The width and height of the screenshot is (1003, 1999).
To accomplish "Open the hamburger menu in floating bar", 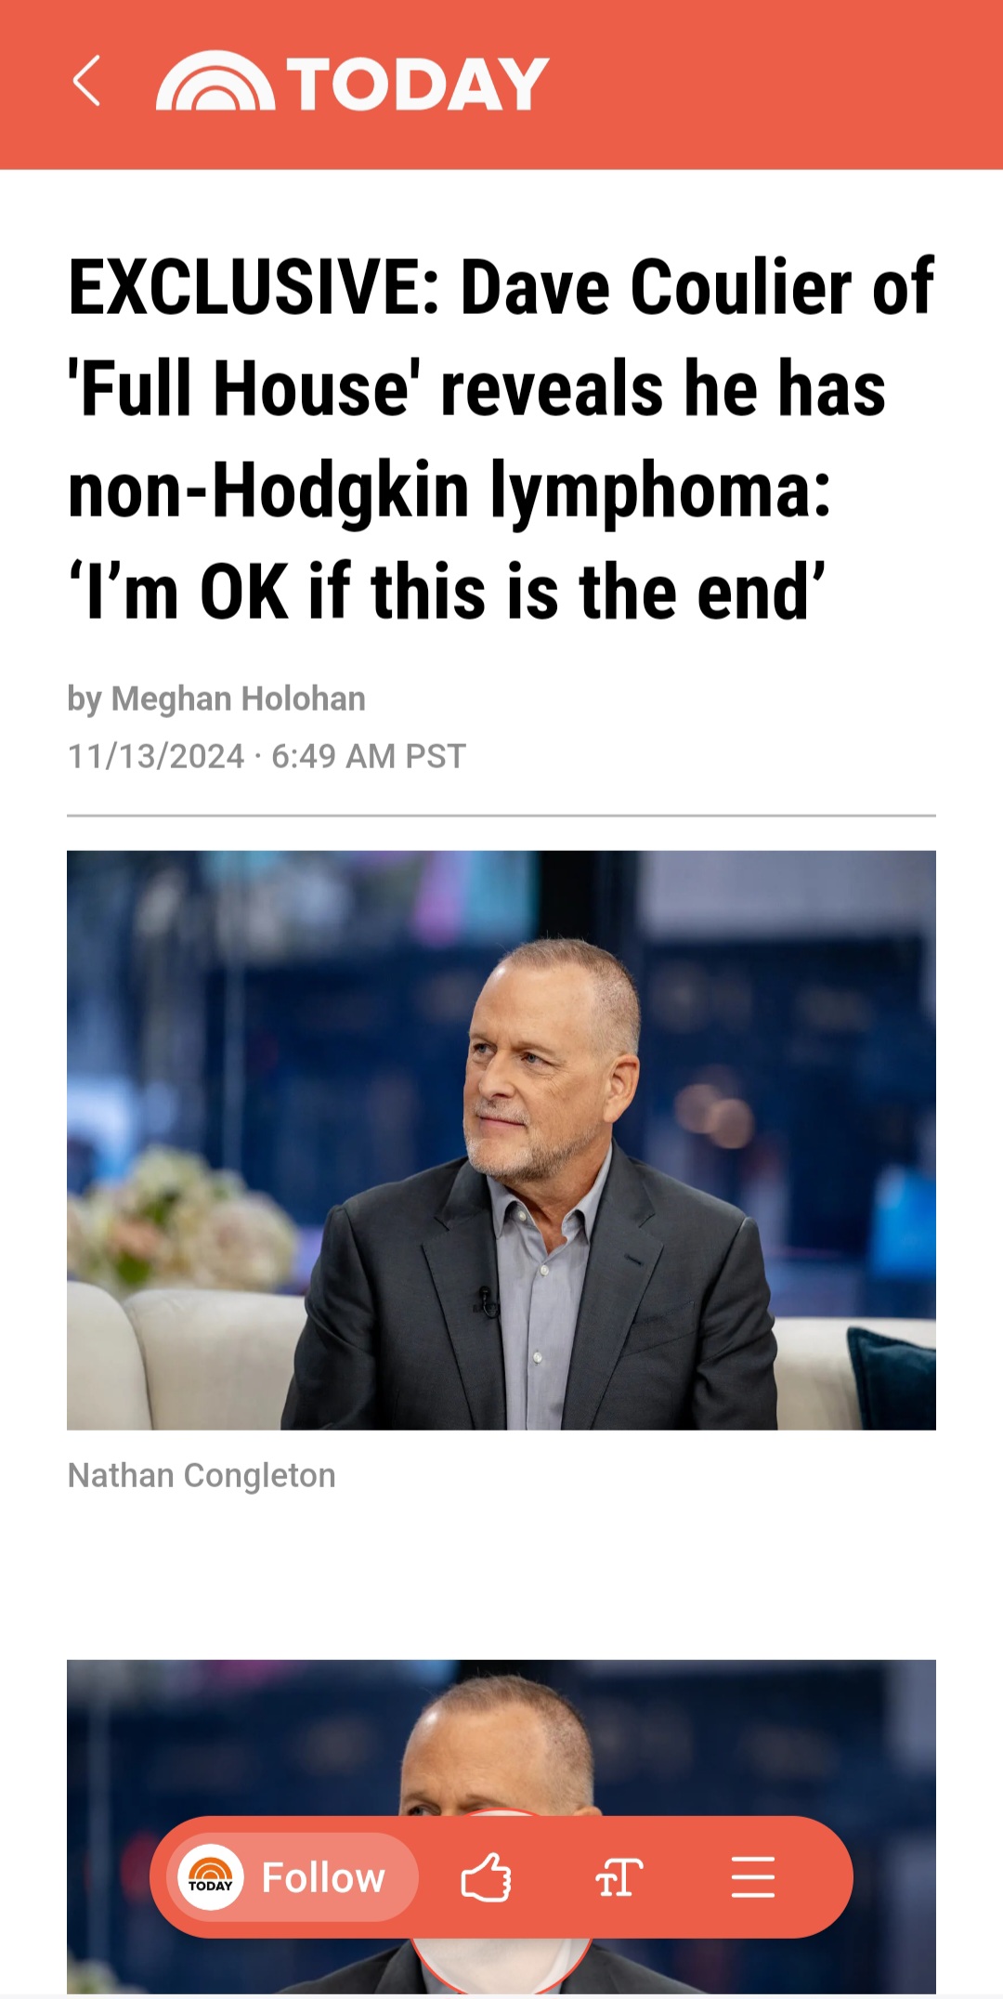I will 752,1877.
